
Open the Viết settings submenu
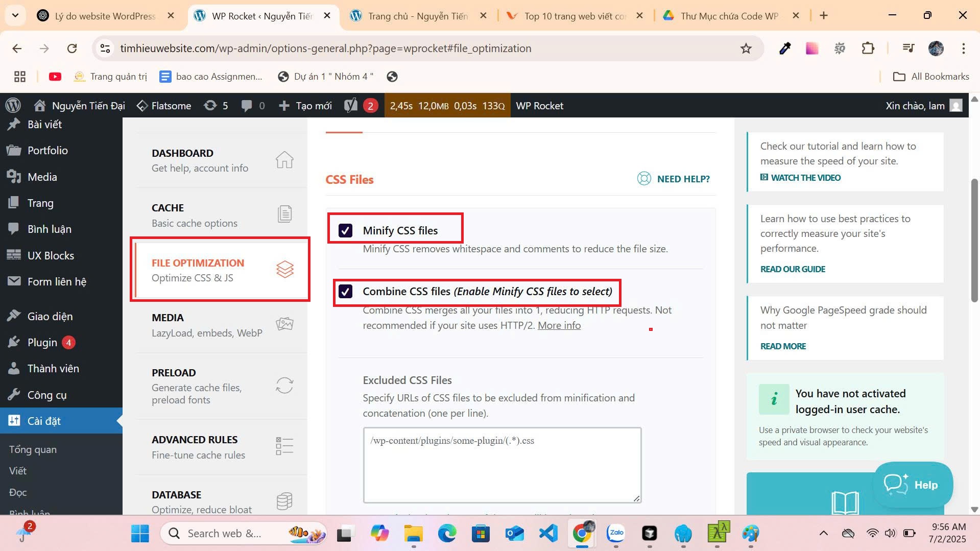[x=18, y=471]
